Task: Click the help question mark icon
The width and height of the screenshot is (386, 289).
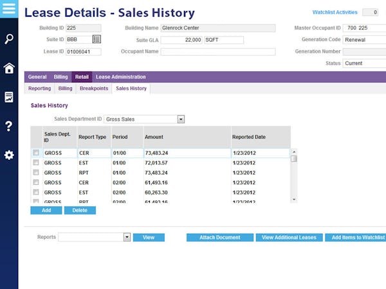Action: pos(9,126)
